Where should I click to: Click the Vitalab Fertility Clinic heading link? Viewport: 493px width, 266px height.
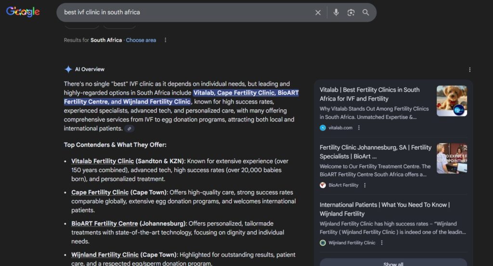click(103, 161)
